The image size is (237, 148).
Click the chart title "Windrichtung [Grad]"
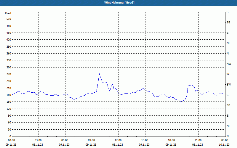click(119, 3)
